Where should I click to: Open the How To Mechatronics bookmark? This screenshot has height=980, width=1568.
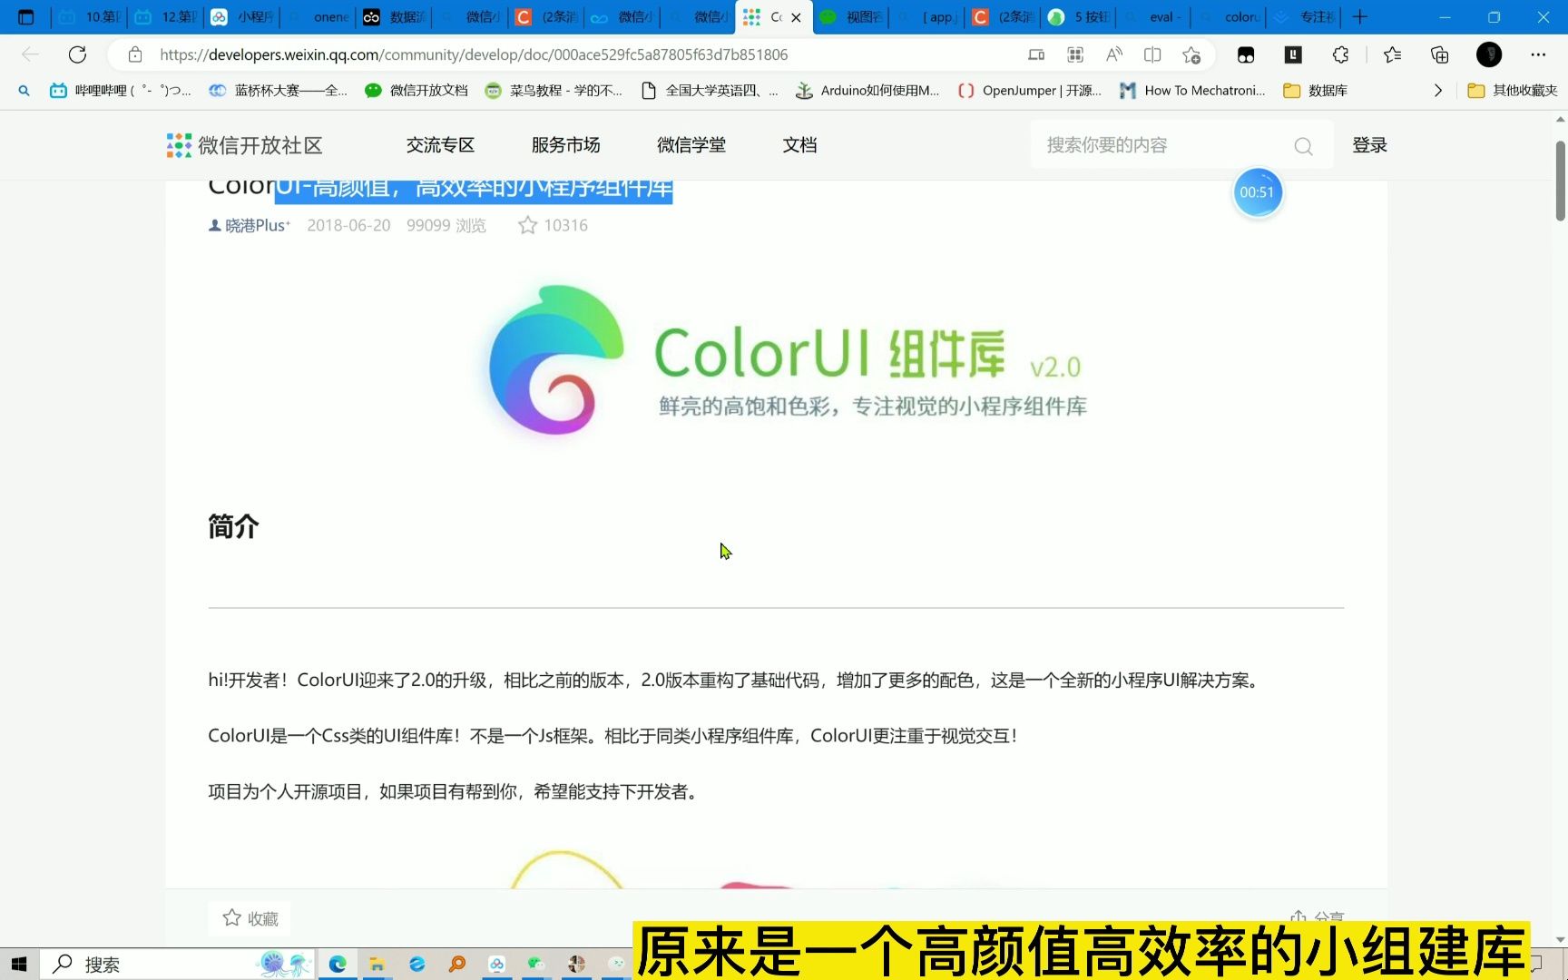[1192, 90]
